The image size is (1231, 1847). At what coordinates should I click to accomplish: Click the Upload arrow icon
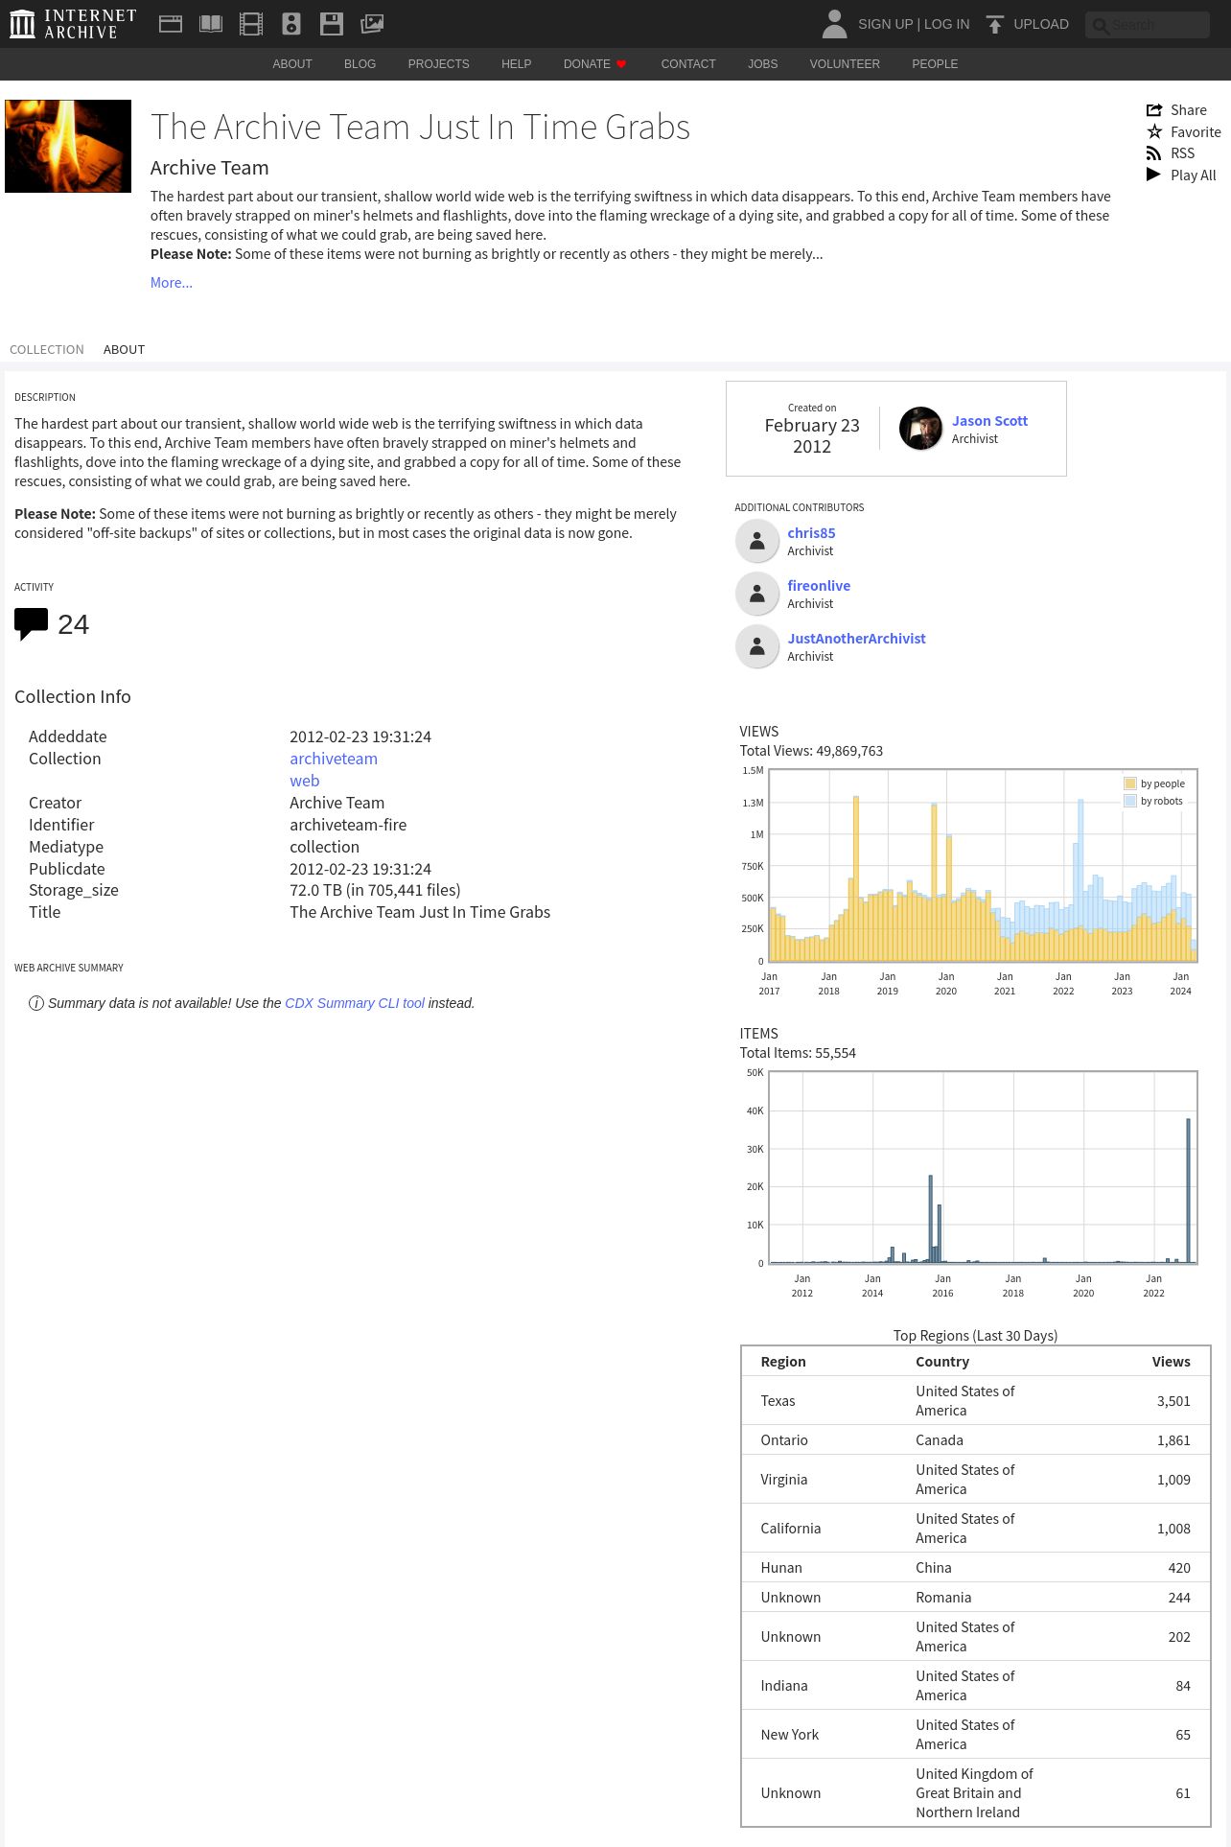[x=995, y=24]
